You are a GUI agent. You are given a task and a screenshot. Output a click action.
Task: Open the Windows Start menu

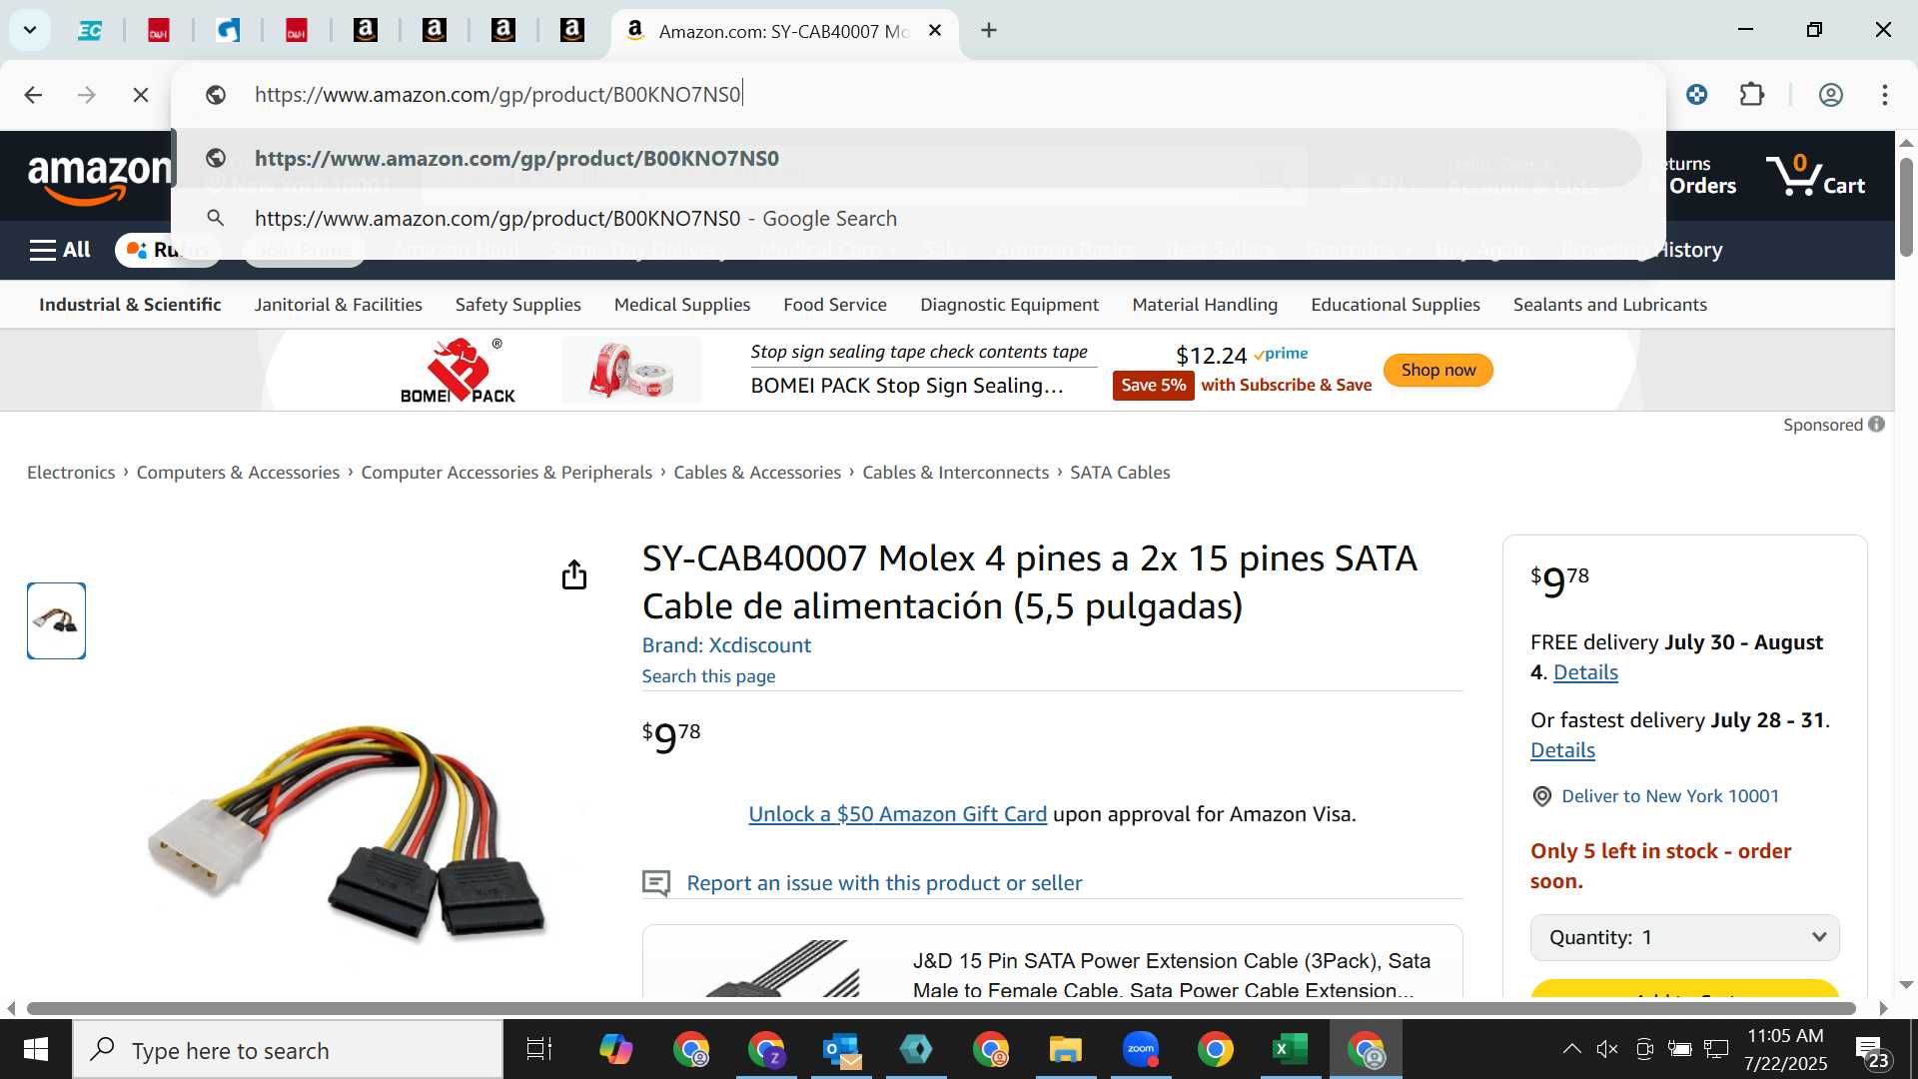click(x=36, y=1050)
